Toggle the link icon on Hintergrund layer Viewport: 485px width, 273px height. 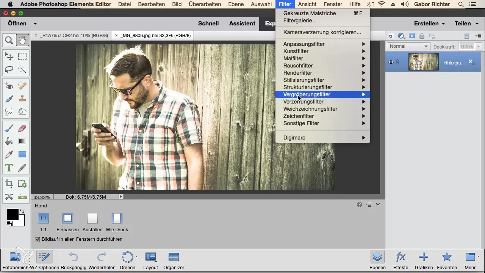(397, 62)
